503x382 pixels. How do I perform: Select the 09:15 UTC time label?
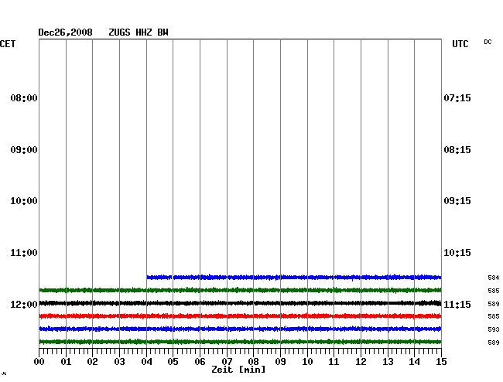tap(457, 201)
